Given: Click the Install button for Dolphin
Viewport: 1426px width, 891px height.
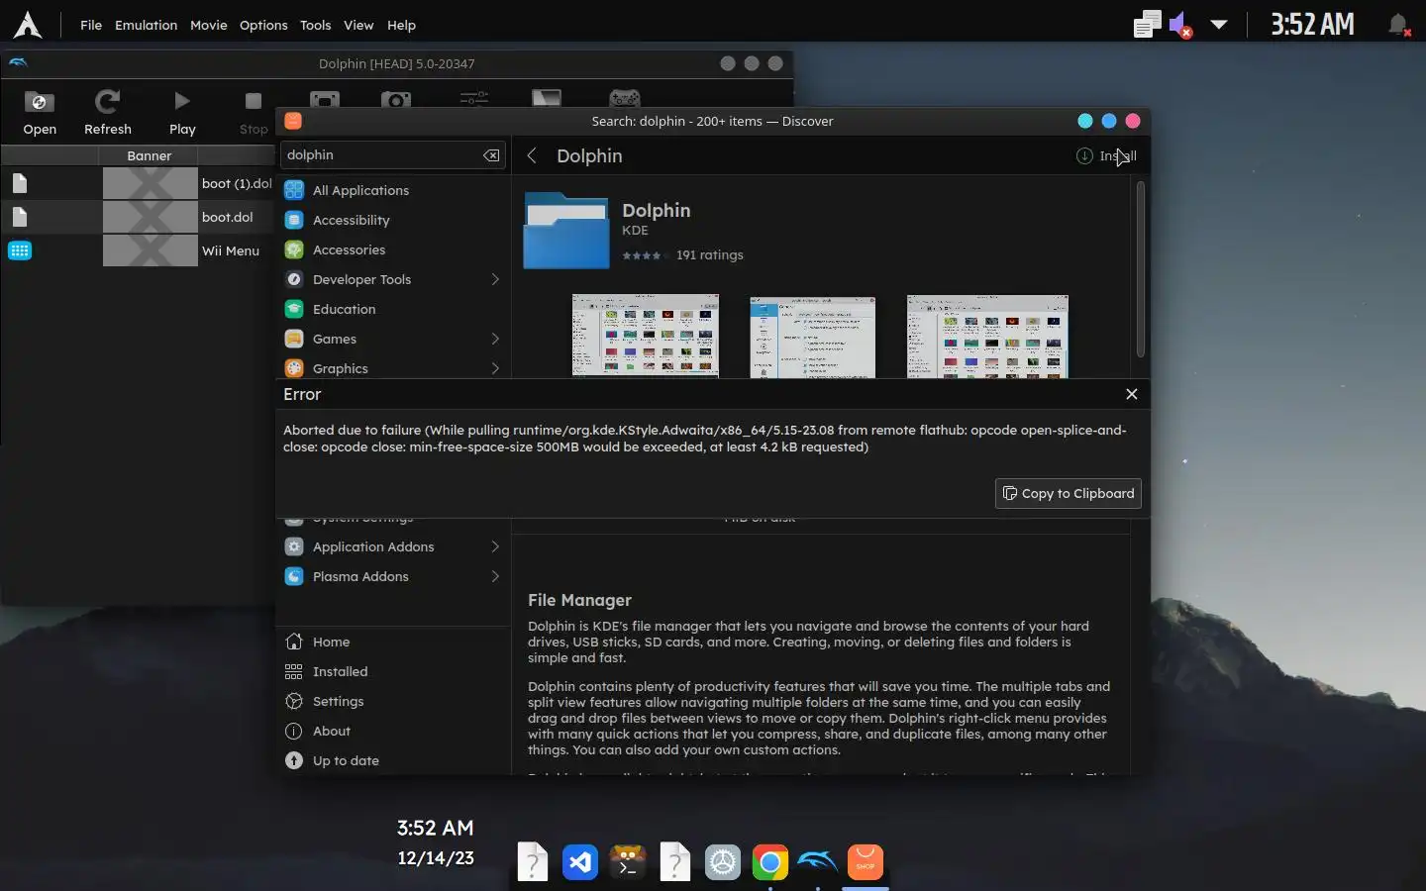Looking at the screenshot, I should (x=1107, y=155).
